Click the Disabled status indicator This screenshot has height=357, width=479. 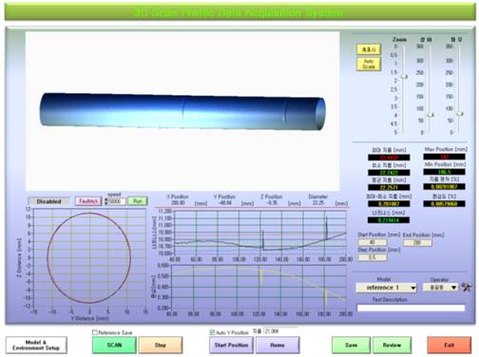pyautogui.click(x=48, y=201)
